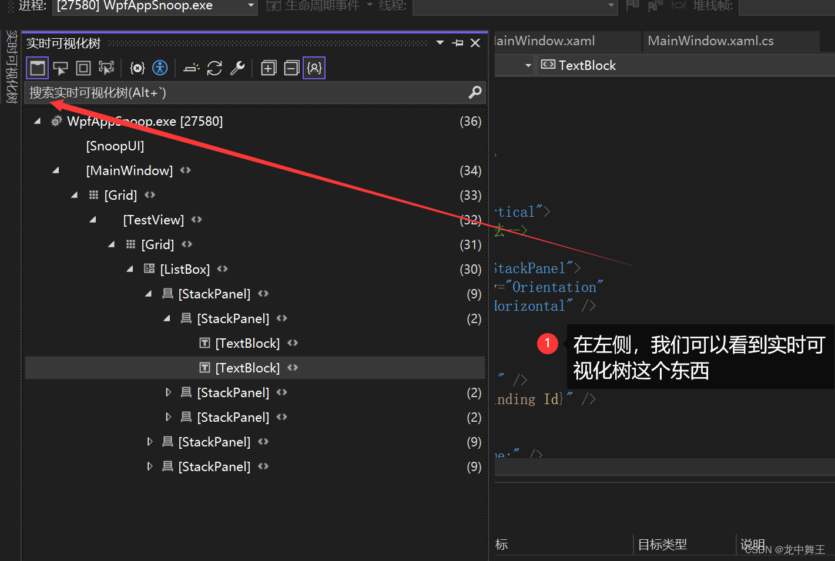Viewport: 835px width, 561px height.
Task: Toggle Display Layout Adorners
Action: pyautogui.click(x=83, y=68)
